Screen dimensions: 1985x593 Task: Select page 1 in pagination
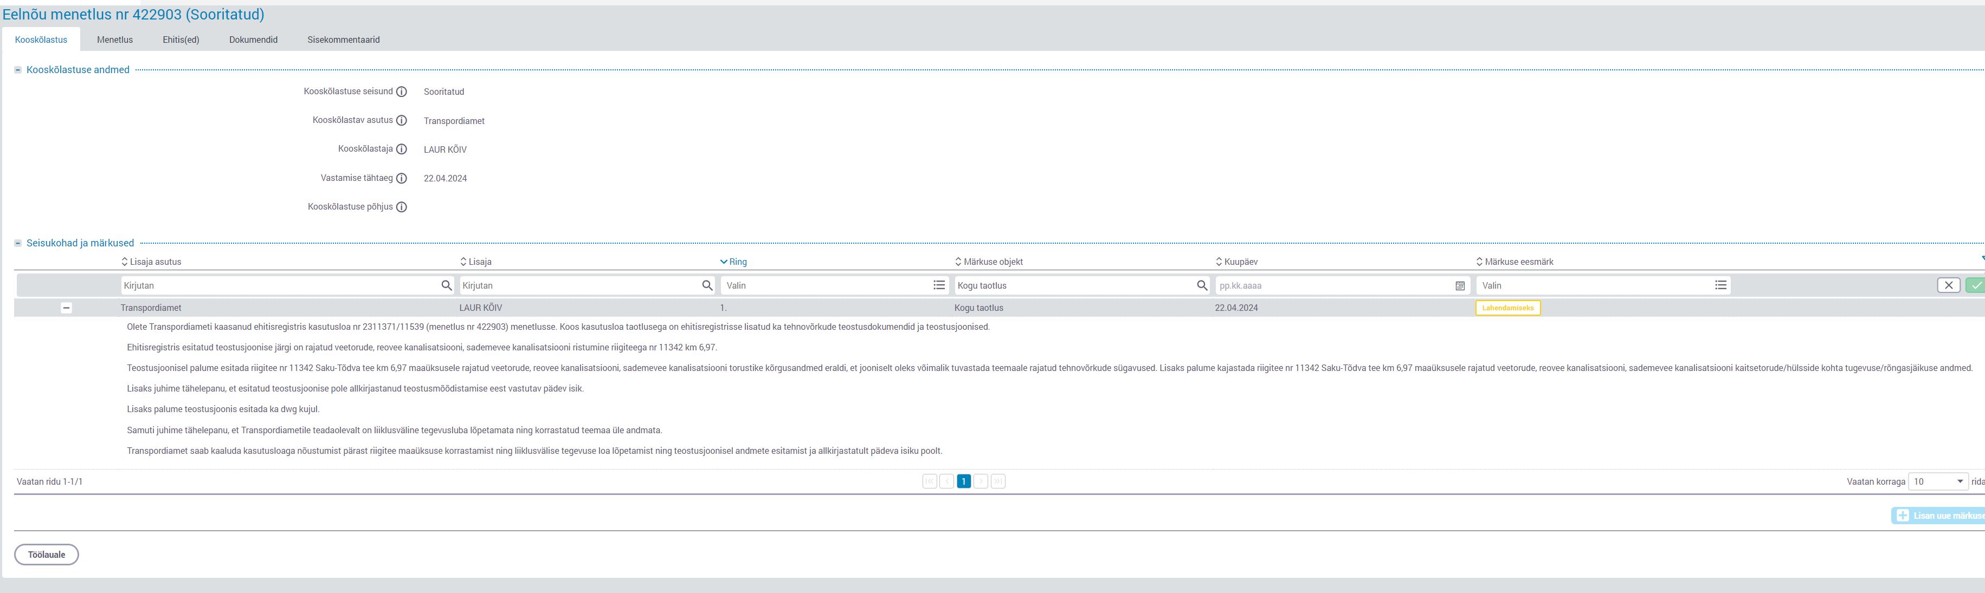963,481
